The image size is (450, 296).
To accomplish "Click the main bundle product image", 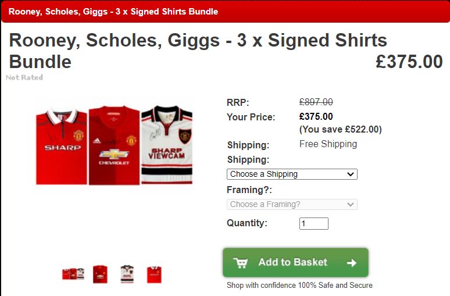I will coord(114,145).
